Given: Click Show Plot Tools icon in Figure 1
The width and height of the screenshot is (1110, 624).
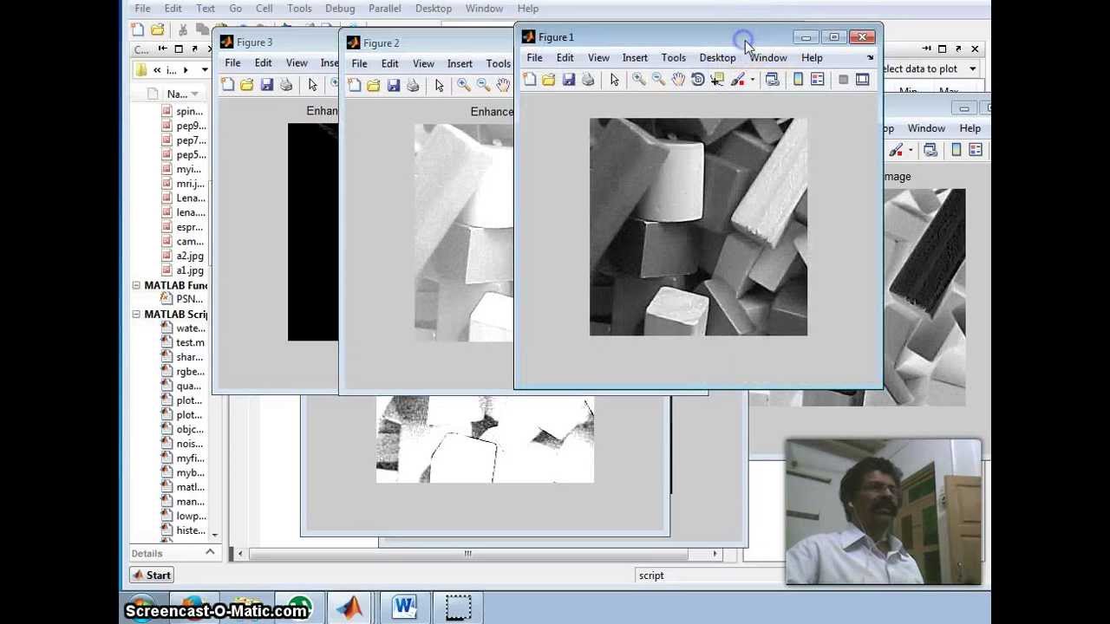Looking at the screenshot, I should coord(862,80).
